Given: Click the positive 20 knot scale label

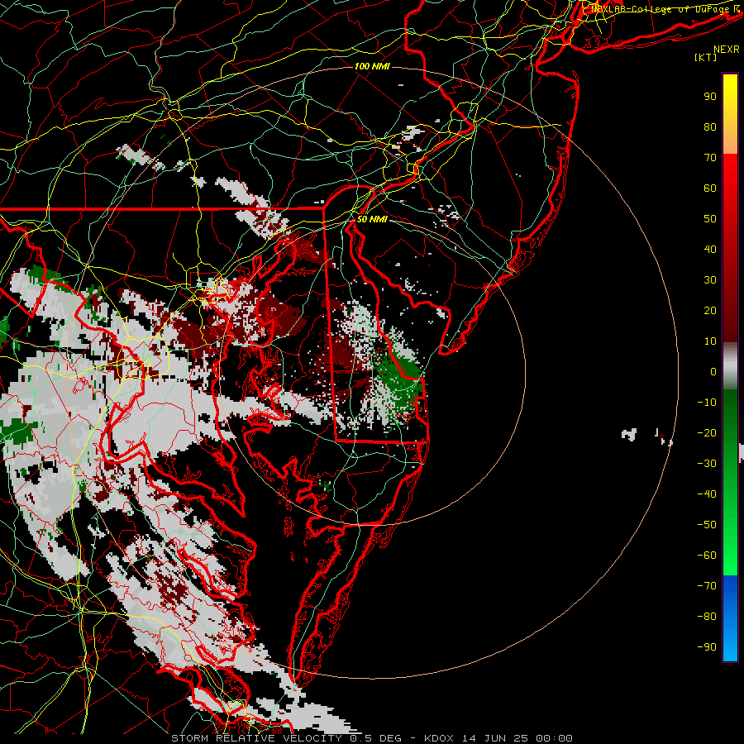Looking at the screenshot, I should point(710,310).
